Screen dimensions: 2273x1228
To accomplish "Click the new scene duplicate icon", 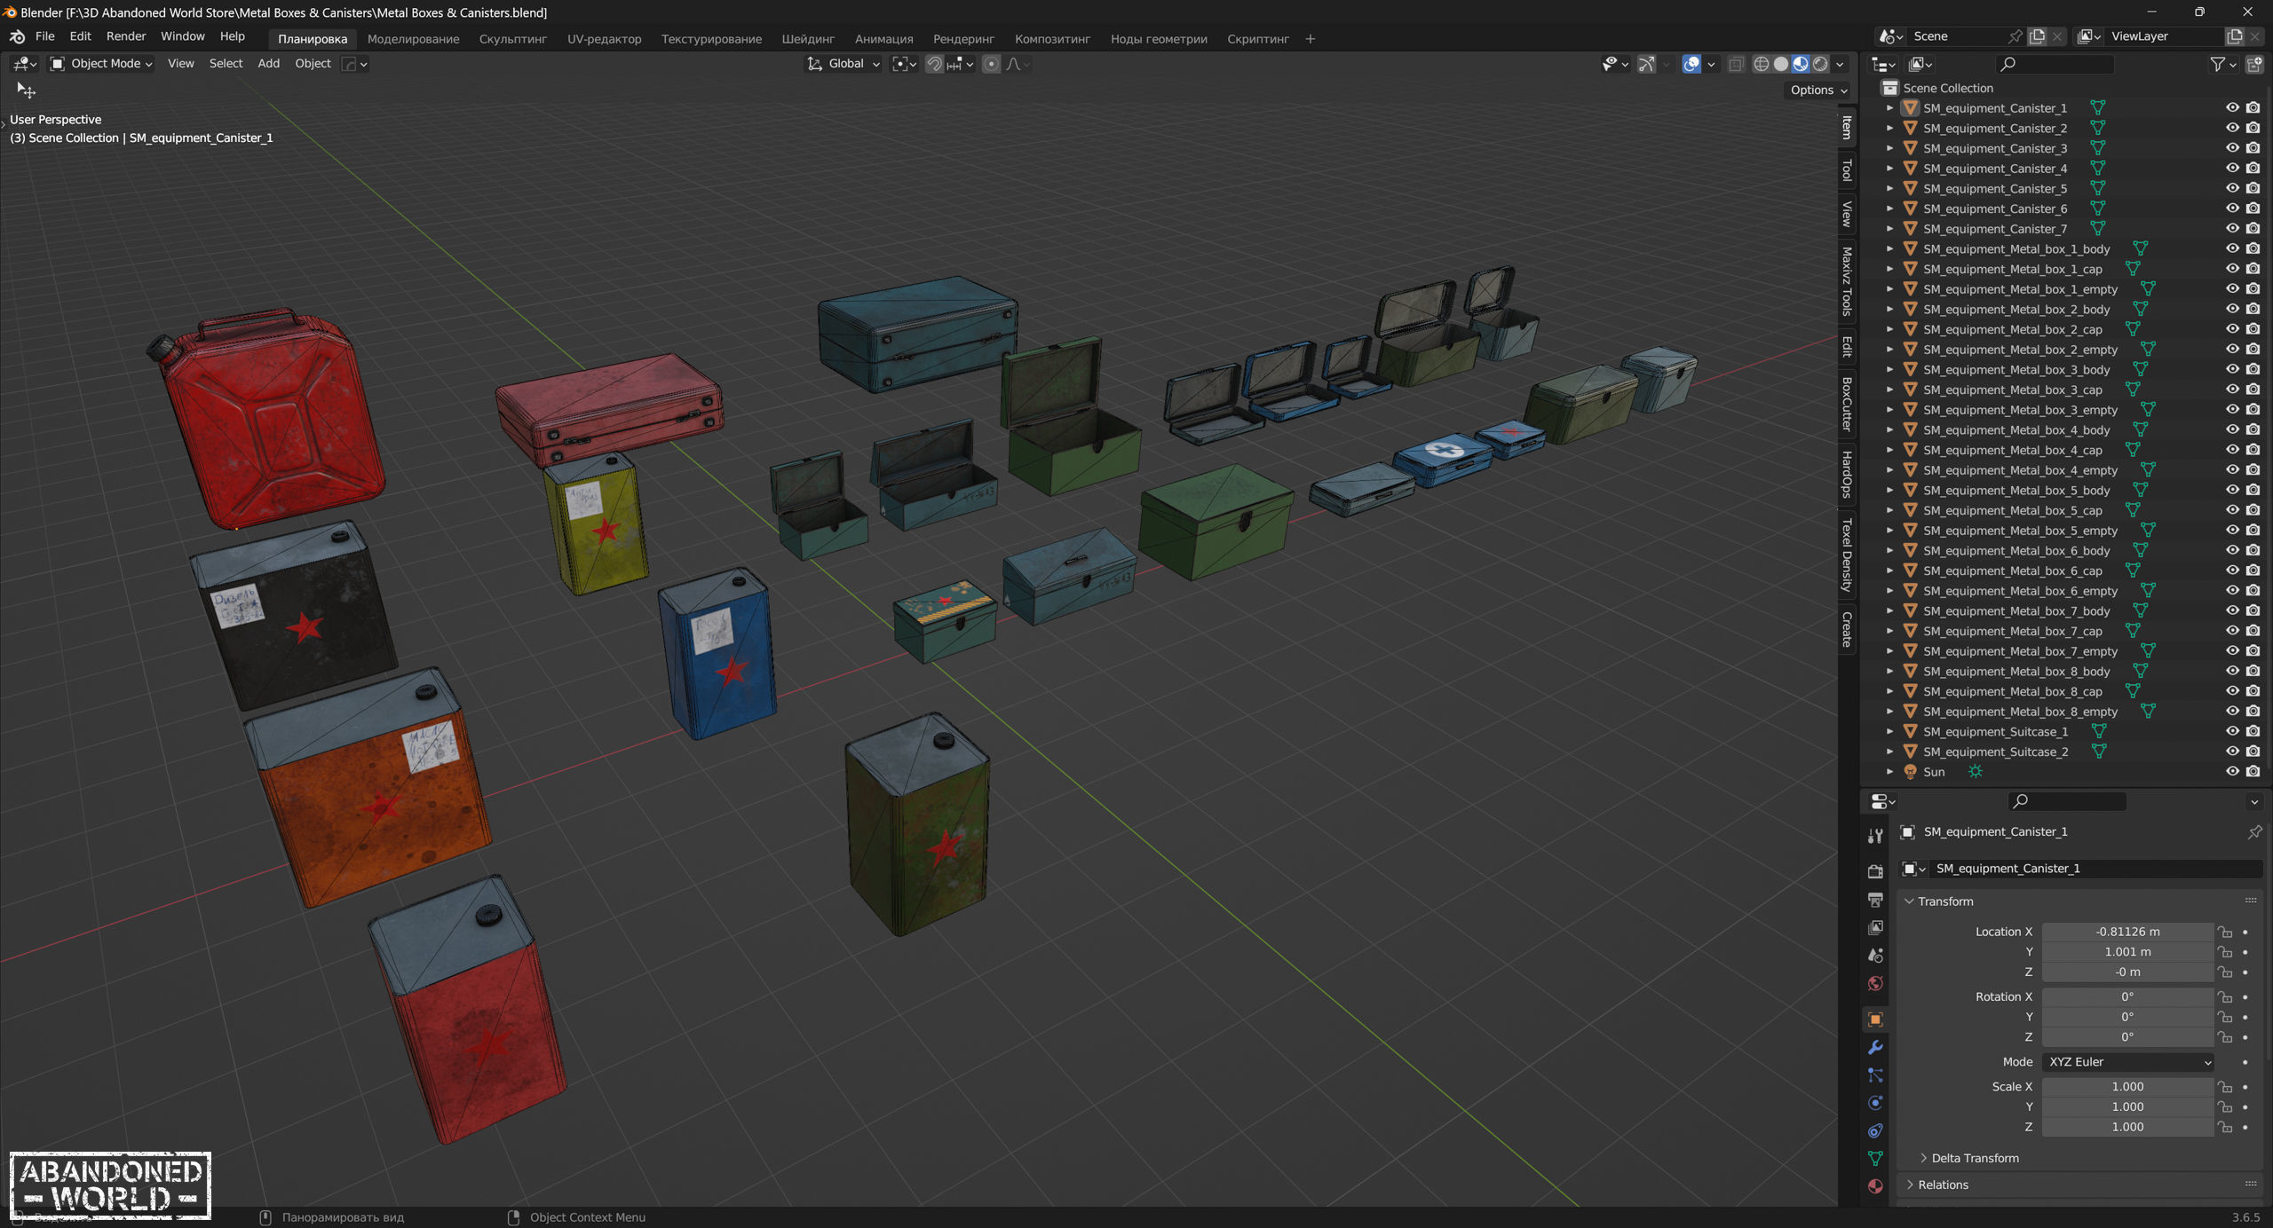I will [x=2037, y=36].
